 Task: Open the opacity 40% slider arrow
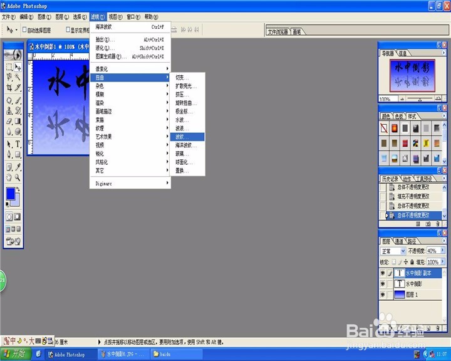[442, 251]
